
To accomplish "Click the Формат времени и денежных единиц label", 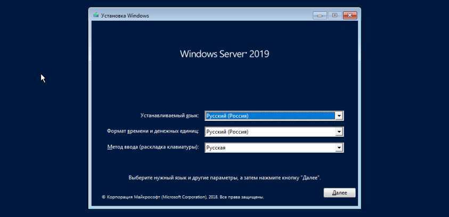I will point(153,131).
